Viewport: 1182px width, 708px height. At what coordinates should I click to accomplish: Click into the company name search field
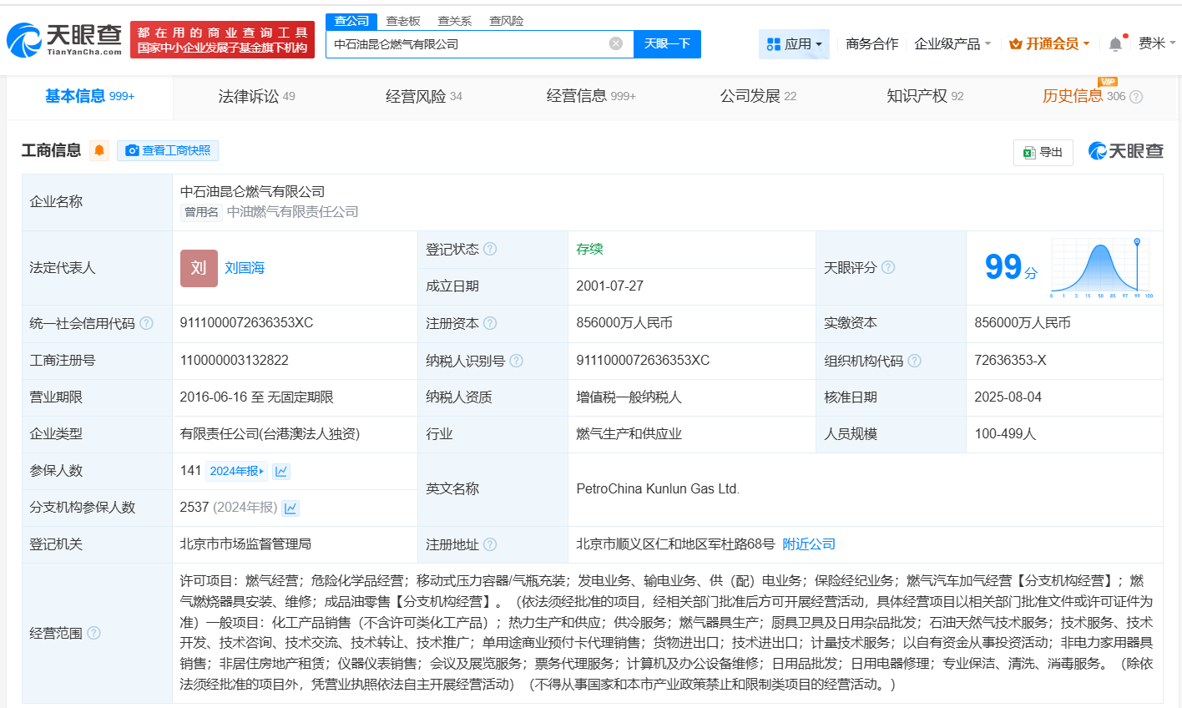click(467, 43)
